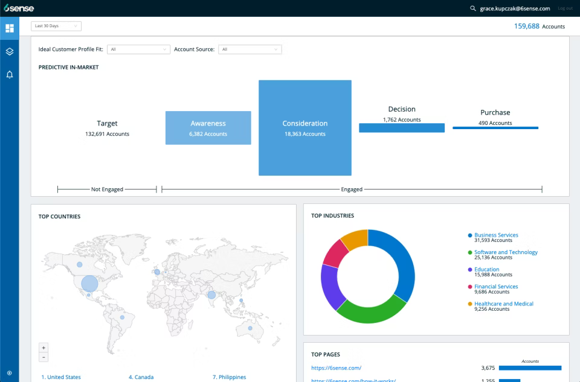
Task: Zoom in on the map with plus button
Action: tap(43, 348)
